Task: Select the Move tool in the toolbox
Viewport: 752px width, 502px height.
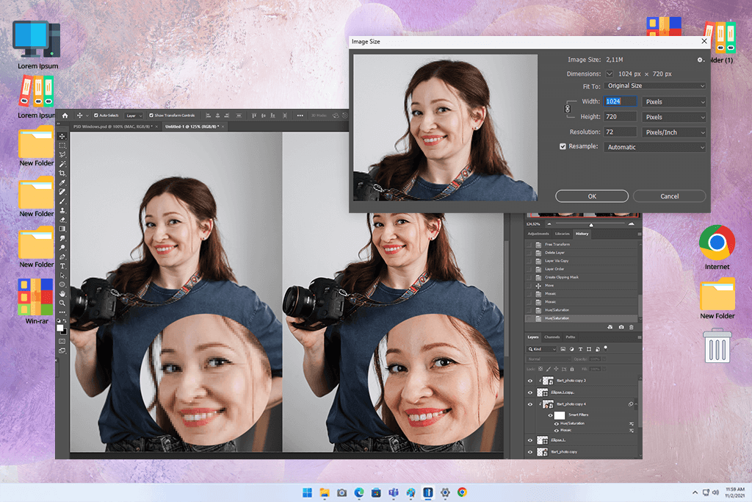Action: pos(62,136)
